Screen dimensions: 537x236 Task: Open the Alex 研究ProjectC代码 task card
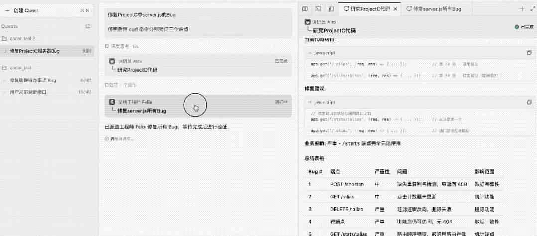198,65
